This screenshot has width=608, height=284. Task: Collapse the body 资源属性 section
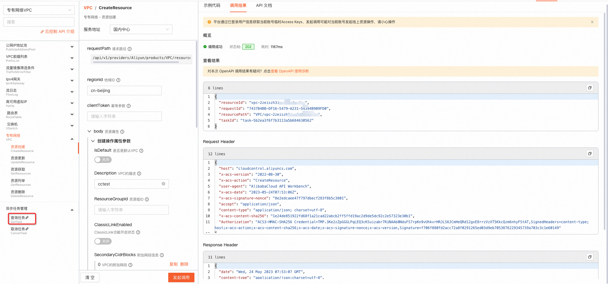[89, 131]
